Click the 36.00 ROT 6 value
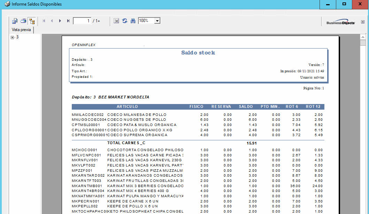369x214 pixels. click(x=295, y=186)
